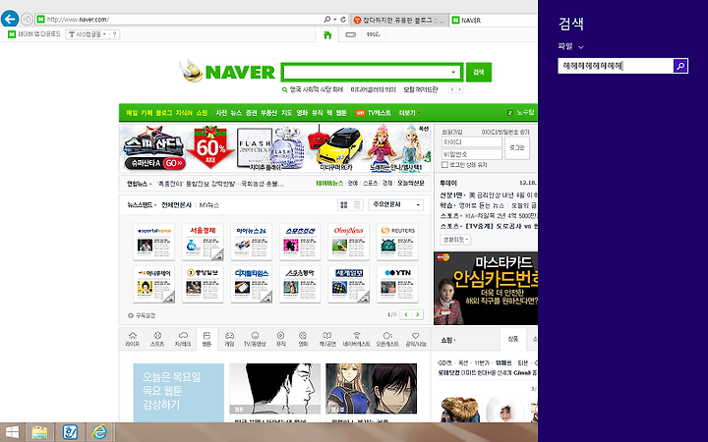Open the Windows Start button
Screen dimensions: 708x442
12,432
